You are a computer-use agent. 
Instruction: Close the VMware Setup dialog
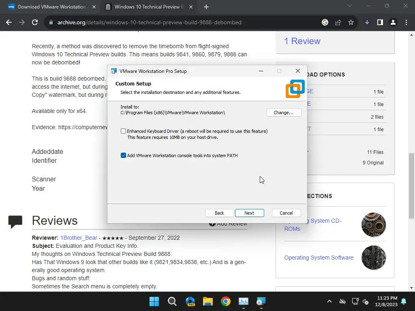tap(298, 71)
